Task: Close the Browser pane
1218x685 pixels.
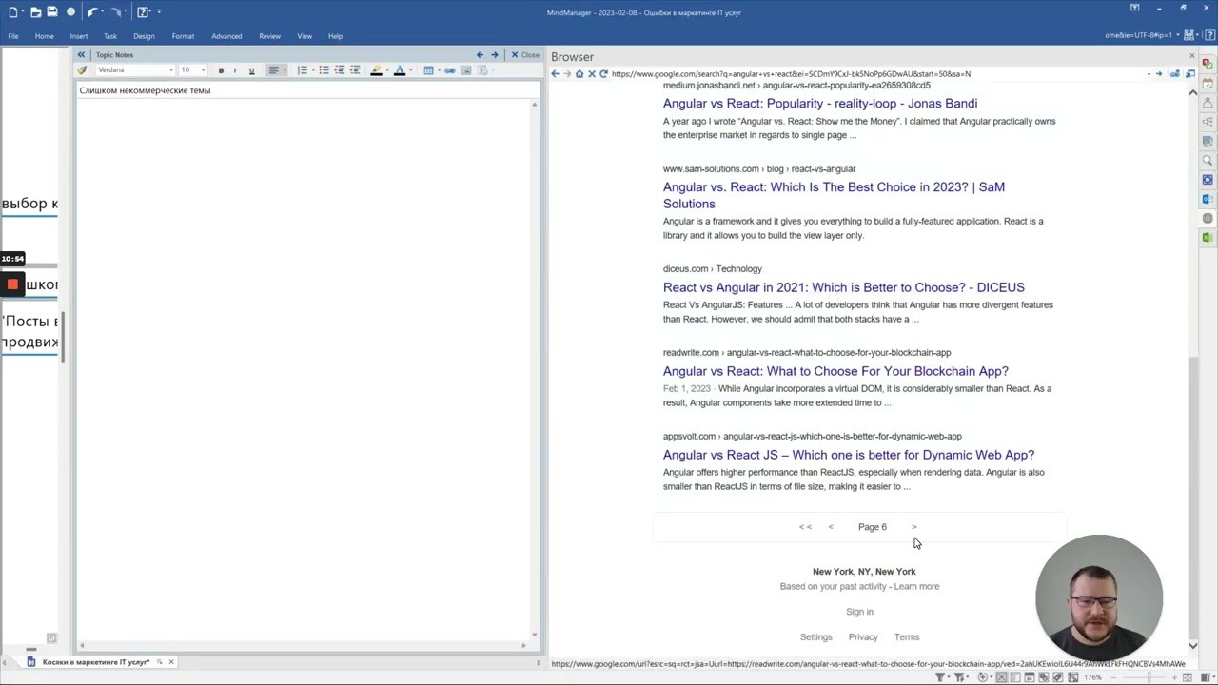Action: 1191,56
